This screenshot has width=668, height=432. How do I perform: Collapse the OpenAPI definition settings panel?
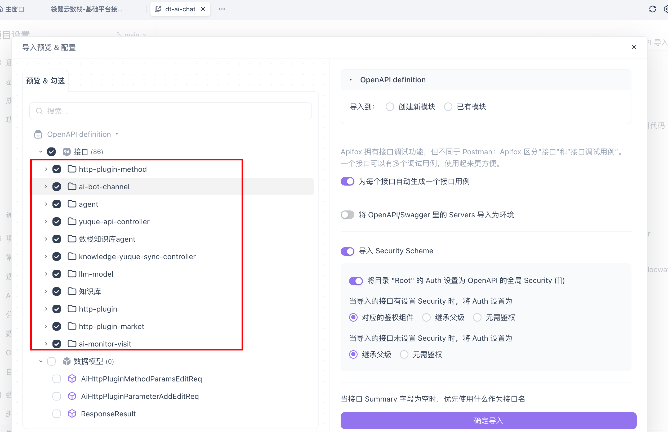pyautogui.click(x=351, y=80)
